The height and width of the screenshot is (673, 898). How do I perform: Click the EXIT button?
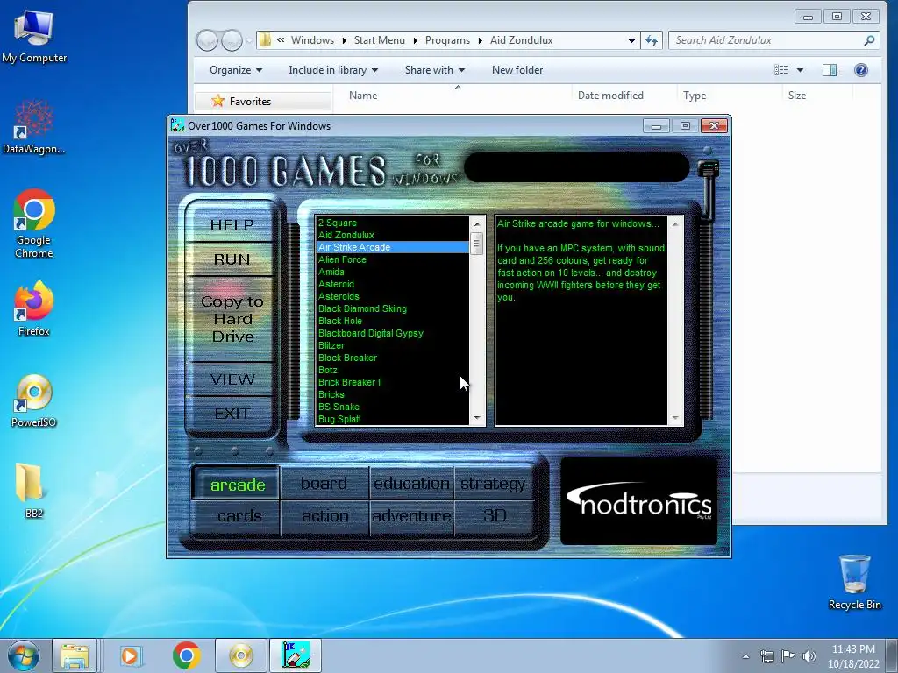tap(232, 414)
